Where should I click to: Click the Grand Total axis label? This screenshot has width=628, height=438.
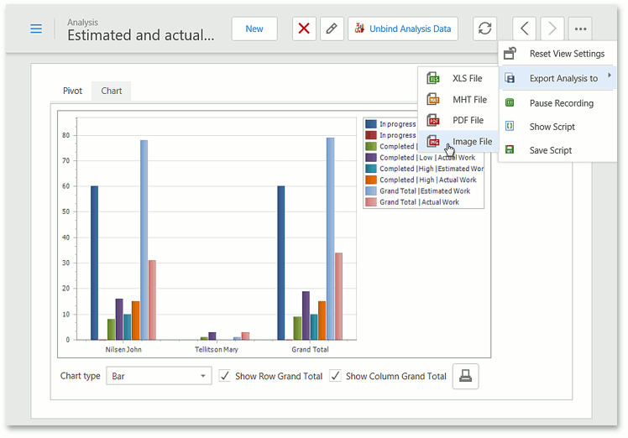click(310, 349)
